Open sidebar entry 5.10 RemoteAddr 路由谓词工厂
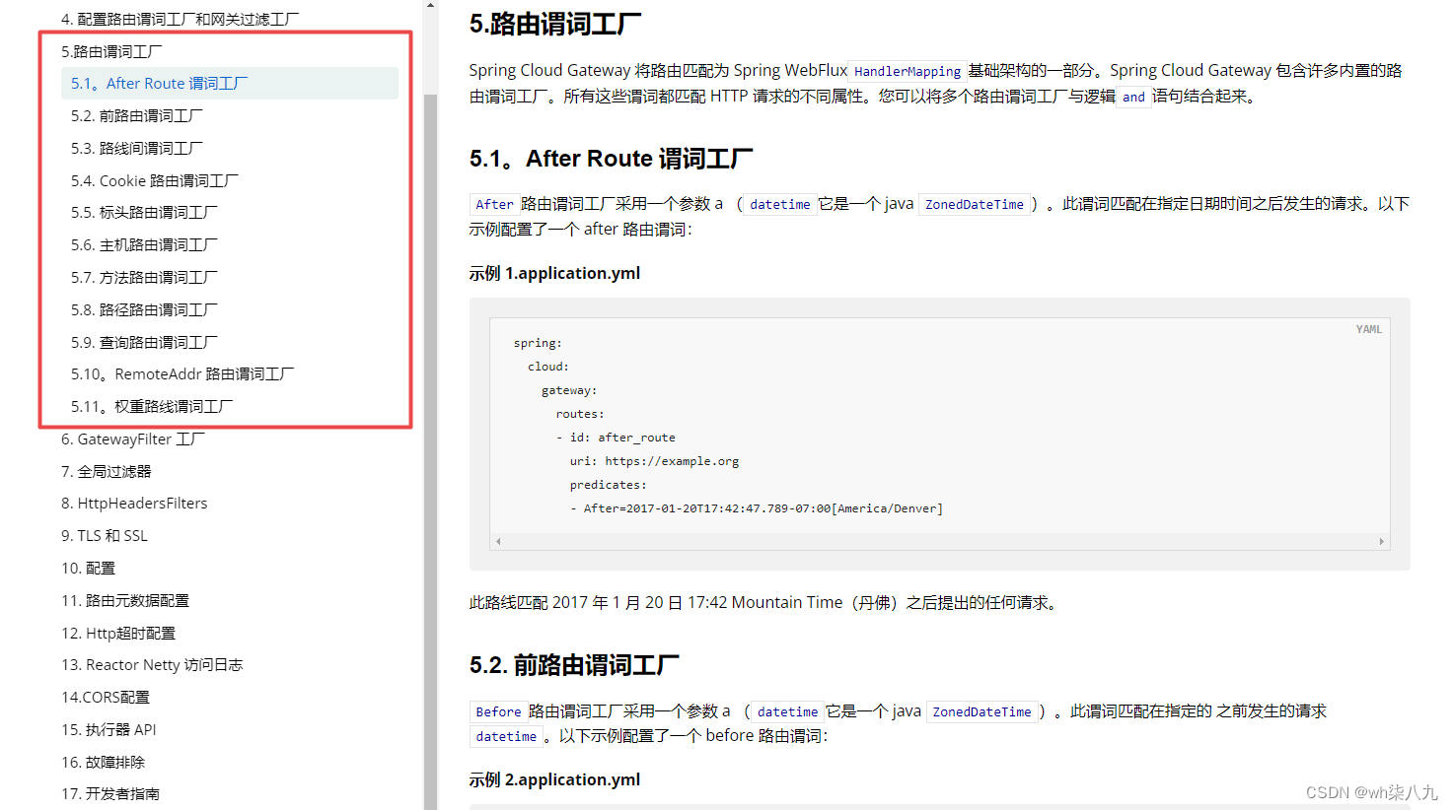 [x=182, y=374]
